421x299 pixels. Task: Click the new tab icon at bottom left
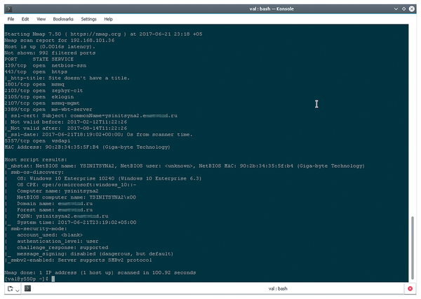(x=11, y=288)
